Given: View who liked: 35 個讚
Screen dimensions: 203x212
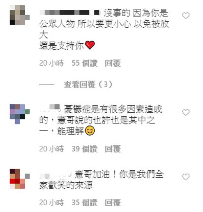Looking at the screenshot, I should pos(84,203).
